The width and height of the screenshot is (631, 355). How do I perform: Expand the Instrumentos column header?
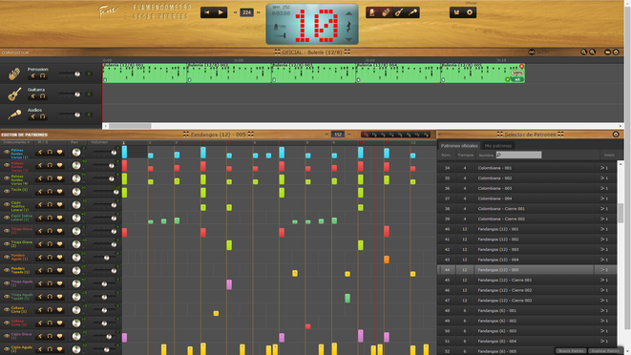click(15, 142)
